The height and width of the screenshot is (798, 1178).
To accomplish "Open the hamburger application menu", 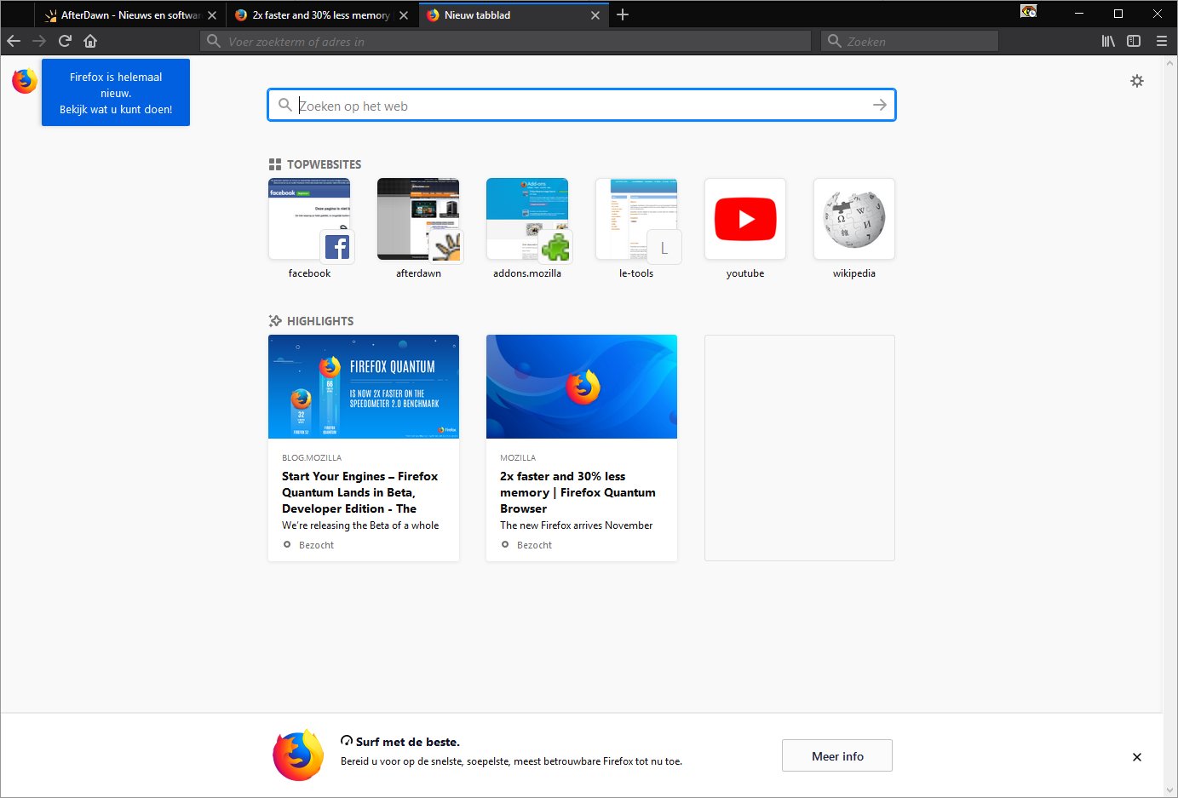I will (1162, 41).
